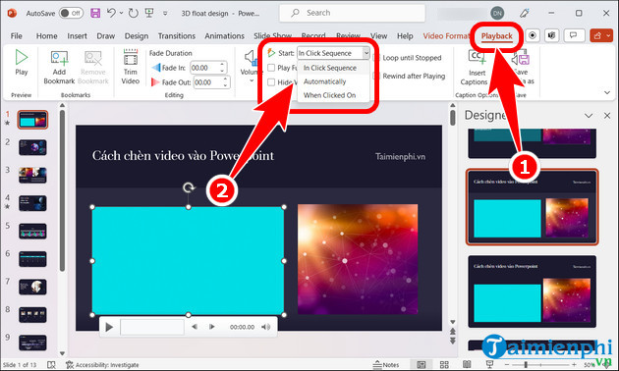Close the Designer pane

[x=607, y=116]
